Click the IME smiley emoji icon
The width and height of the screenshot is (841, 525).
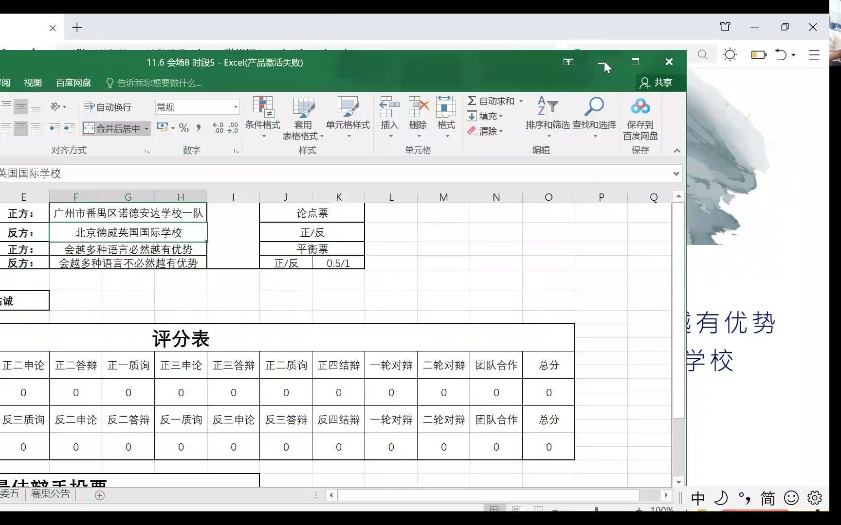(x=791, y=498)
